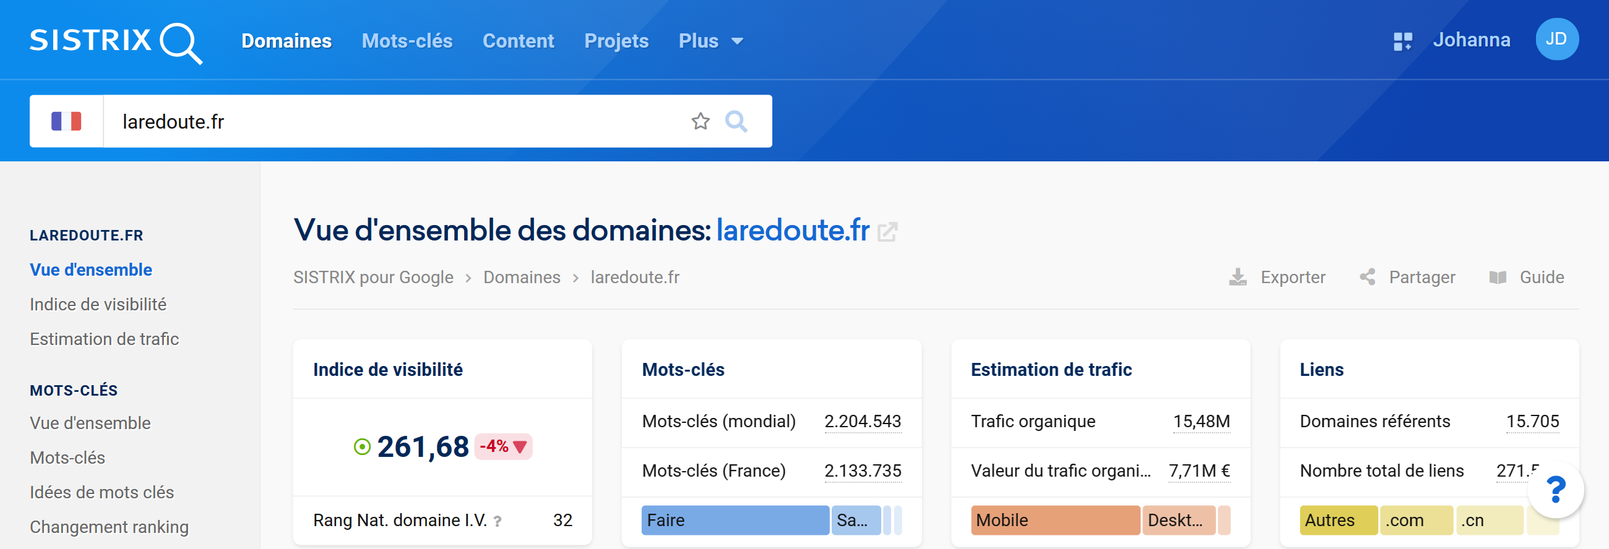Open the Estimation de trafic card title
The image size is (1609, 549).
[x=1051, y=370]
